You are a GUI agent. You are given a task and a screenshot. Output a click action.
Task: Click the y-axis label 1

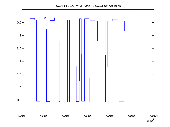coord(20,87)
